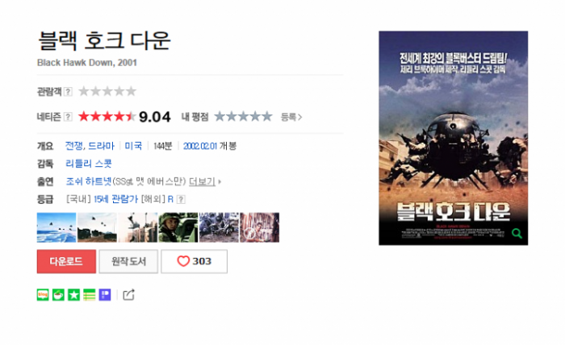Open director 리들리 스콧 link
The image size is (565, 345).
tap(88, 164)
